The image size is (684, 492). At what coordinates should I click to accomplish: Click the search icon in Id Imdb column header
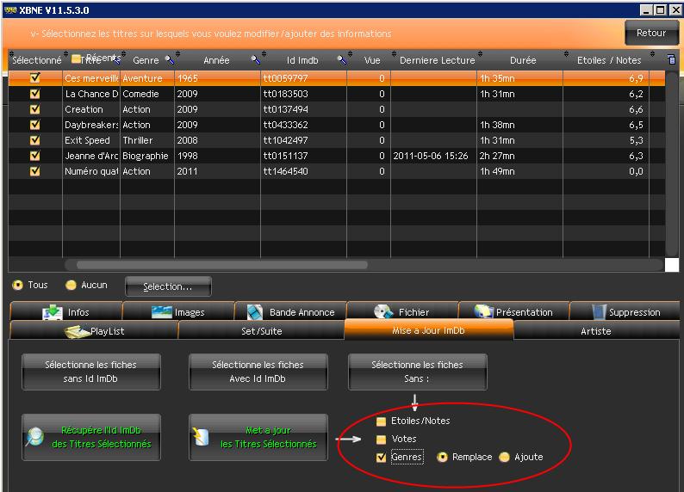[342, 60]
